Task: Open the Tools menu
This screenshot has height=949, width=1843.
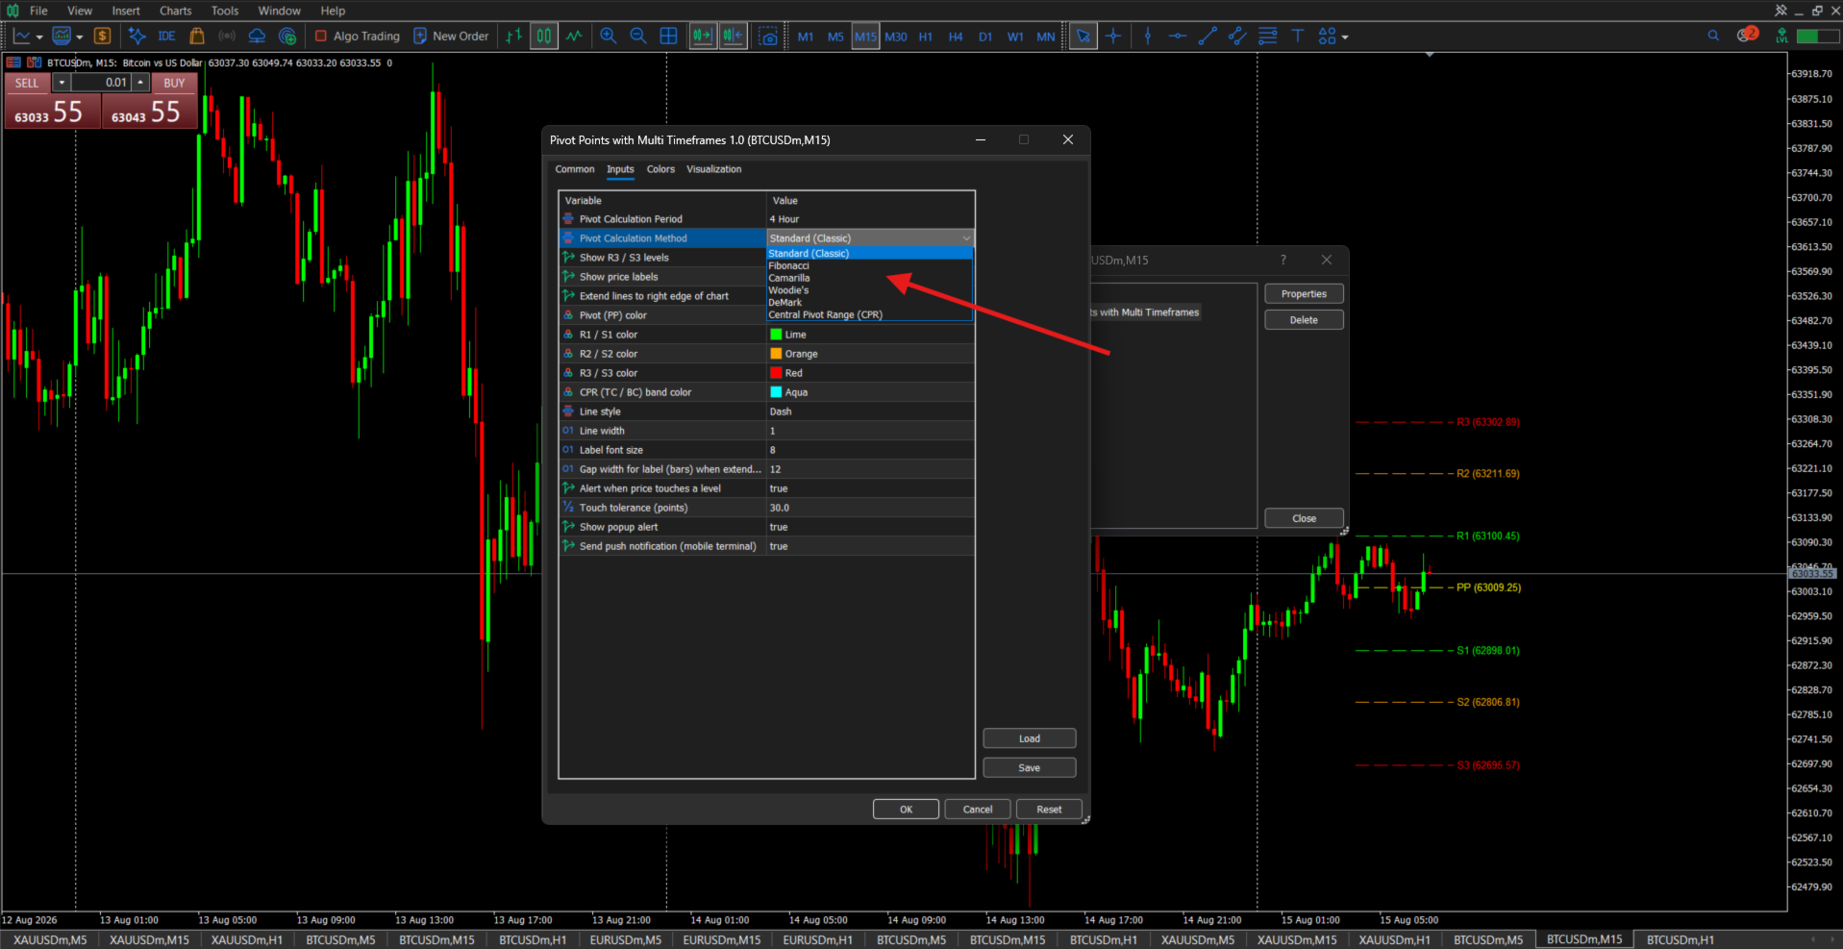Action: click(225, 11)
